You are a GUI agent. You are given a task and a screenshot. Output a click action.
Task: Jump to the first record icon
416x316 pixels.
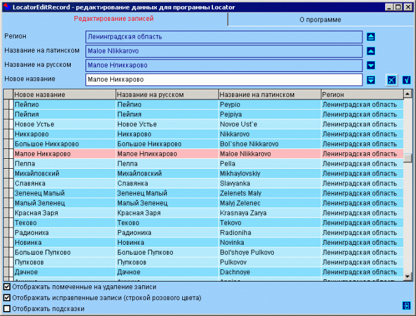370,37
